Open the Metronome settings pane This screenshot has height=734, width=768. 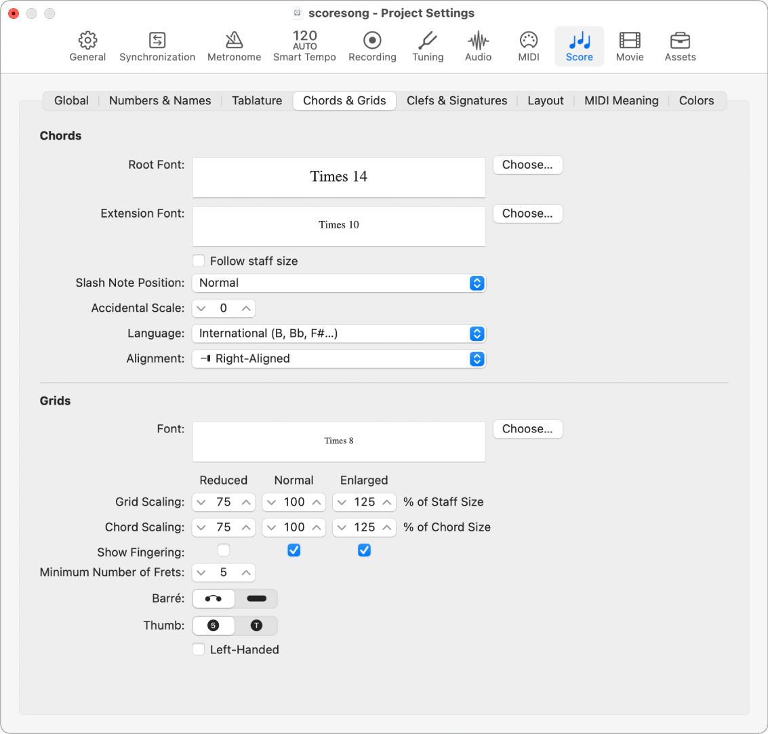point(234,46)
